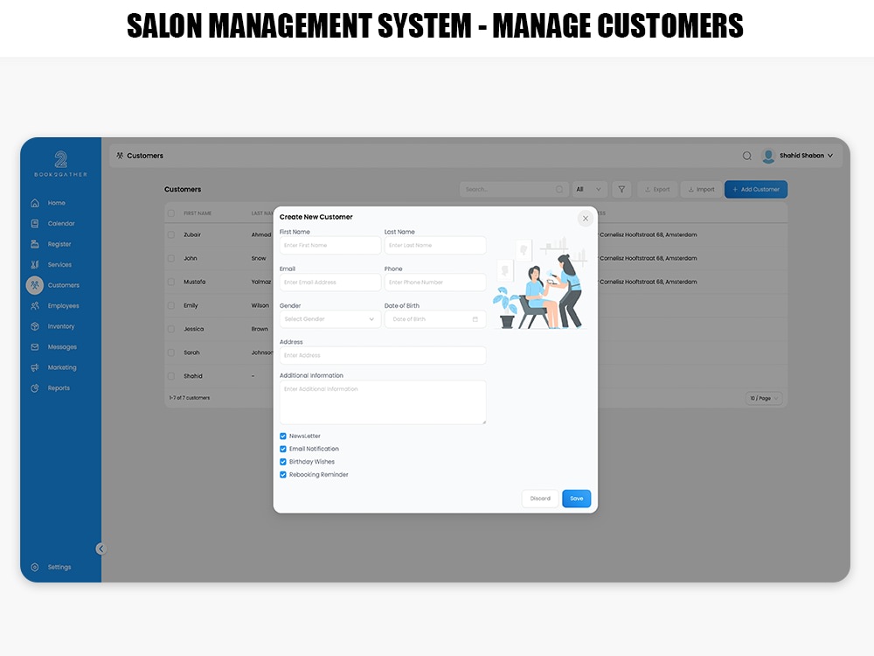Check the row checkbox for Jessica

pyautogui.click(x=171, y=329)
